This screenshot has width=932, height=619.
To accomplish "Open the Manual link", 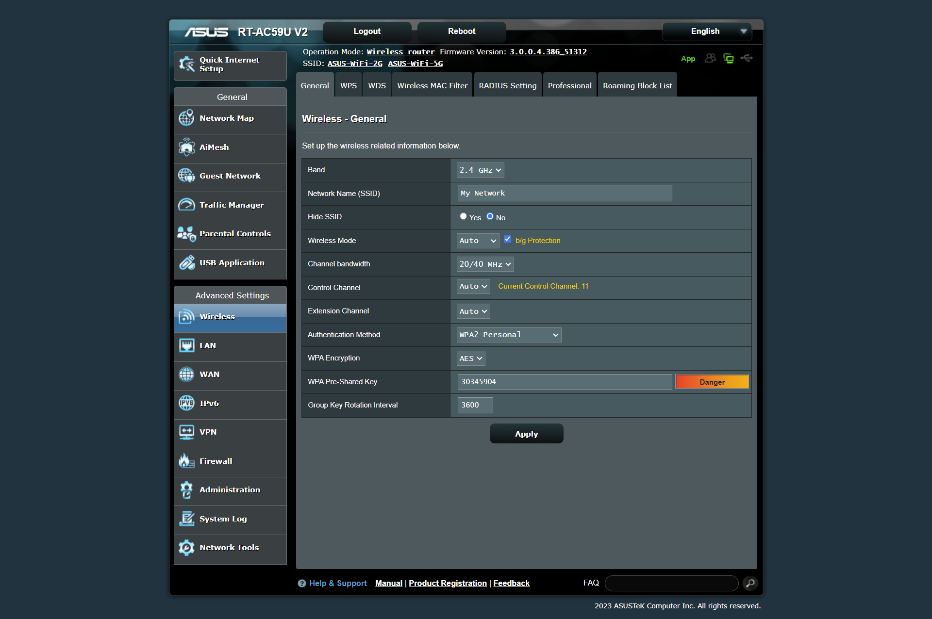I will tap(389, 583).
